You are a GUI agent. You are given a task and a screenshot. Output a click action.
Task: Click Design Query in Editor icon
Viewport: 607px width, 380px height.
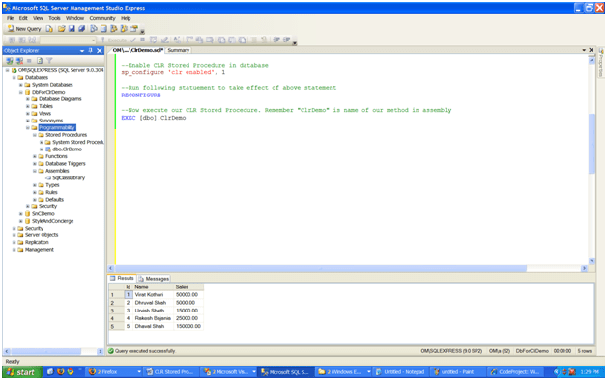(165, 40)
